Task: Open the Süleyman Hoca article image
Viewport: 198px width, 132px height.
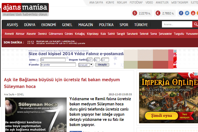Action: 36,115
